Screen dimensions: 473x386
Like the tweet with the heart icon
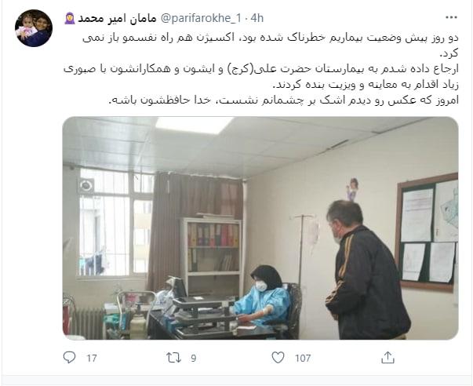[278, 358]
